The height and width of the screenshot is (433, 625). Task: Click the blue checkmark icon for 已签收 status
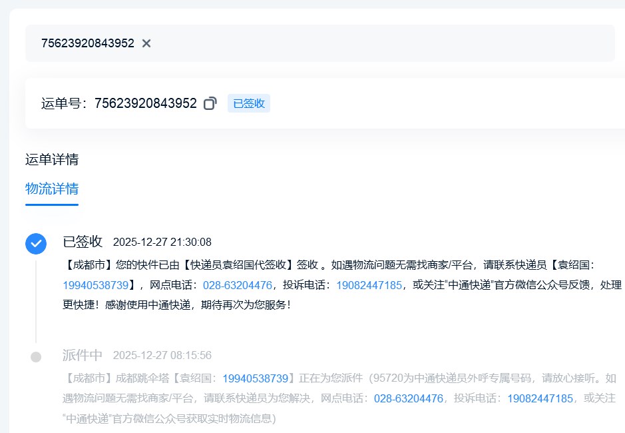click(36, 244)
